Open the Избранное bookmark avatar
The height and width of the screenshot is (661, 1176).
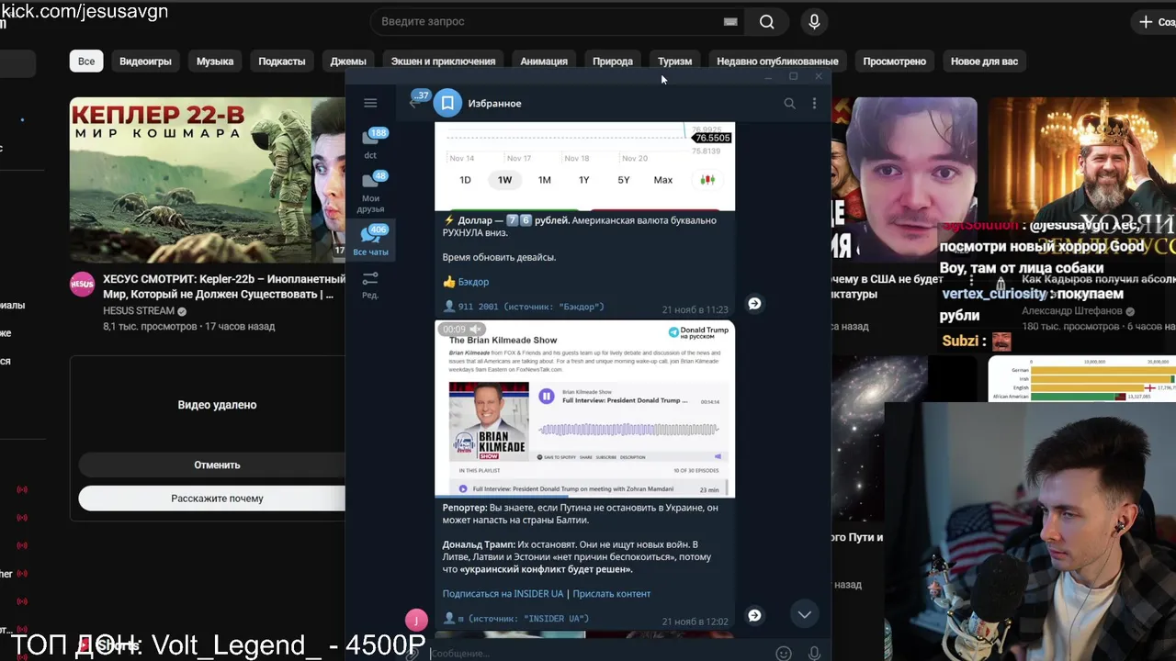pos(447,103)
